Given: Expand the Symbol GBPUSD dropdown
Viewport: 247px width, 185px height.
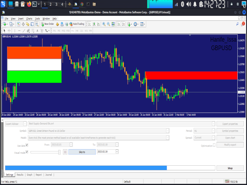Looking at the screenshot, I should tap(167, 131).
